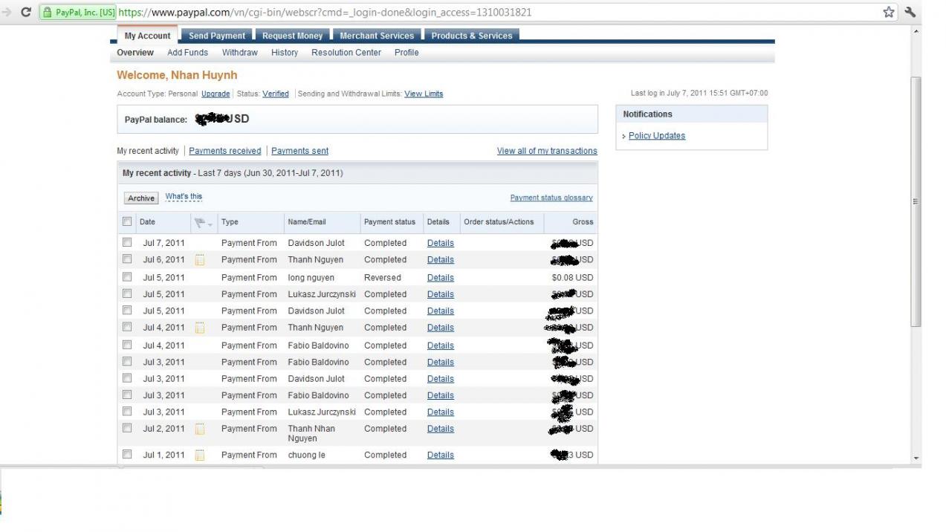Check the Jul 1 chuong le row checkbox

click(x=127, y=454)
